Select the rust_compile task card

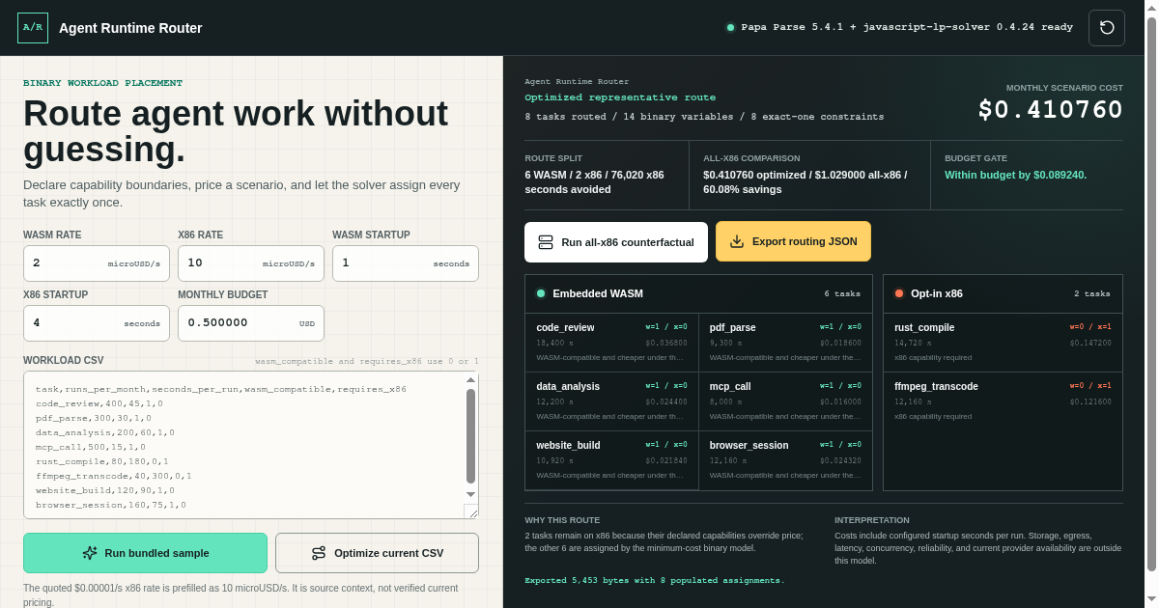coord(1003,343)
